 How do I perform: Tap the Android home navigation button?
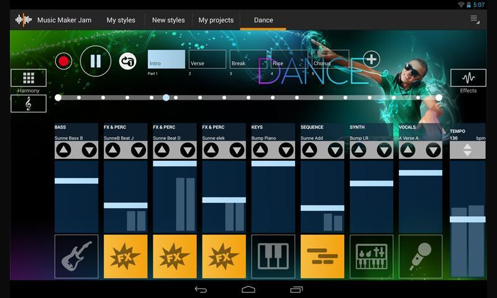[248, 289]
